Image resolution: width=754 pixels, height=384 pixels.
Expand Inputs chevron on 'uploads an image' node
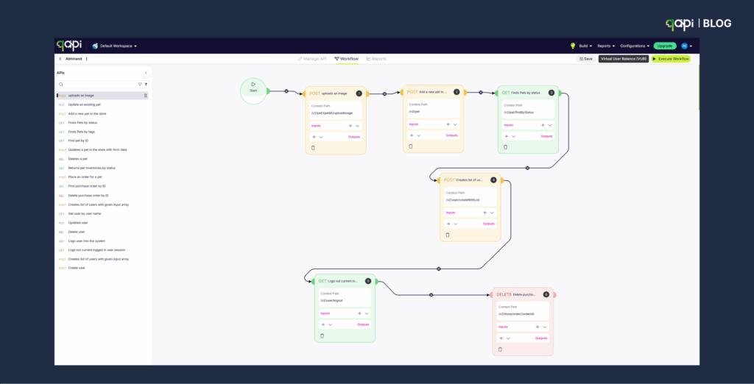(358, 126)
